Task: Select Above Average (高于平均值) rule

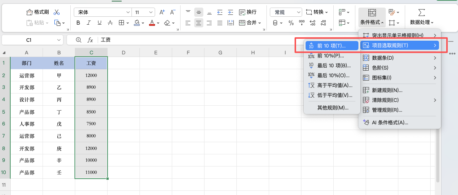Action: click(332, 85)
